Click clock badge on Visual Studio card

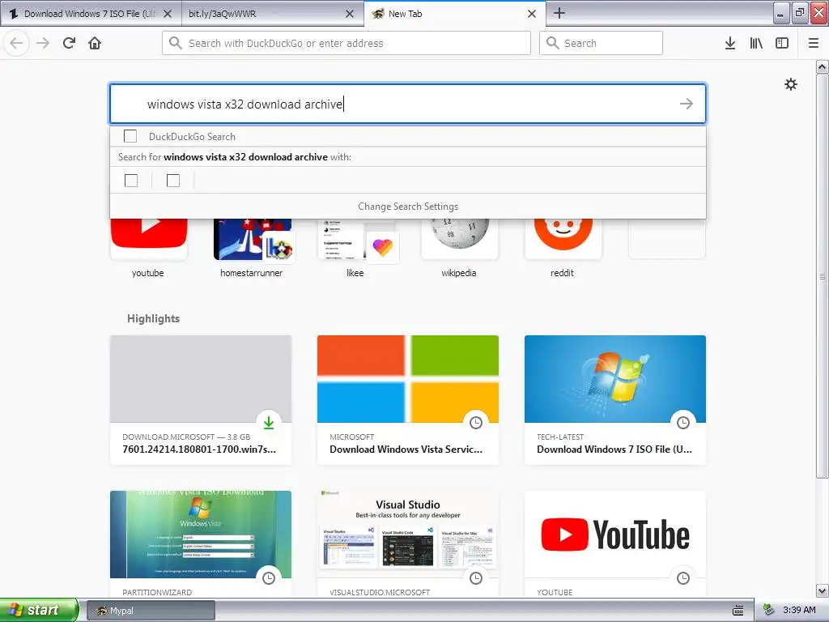point(476,577)
